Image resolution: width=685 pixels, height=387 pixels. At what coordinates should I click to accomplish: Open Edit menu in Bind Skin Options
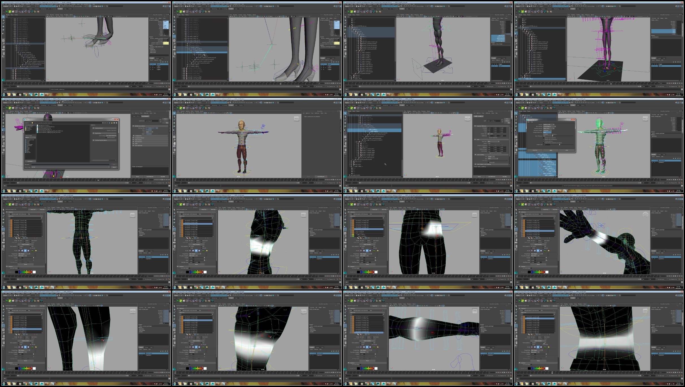coord(529,122)
